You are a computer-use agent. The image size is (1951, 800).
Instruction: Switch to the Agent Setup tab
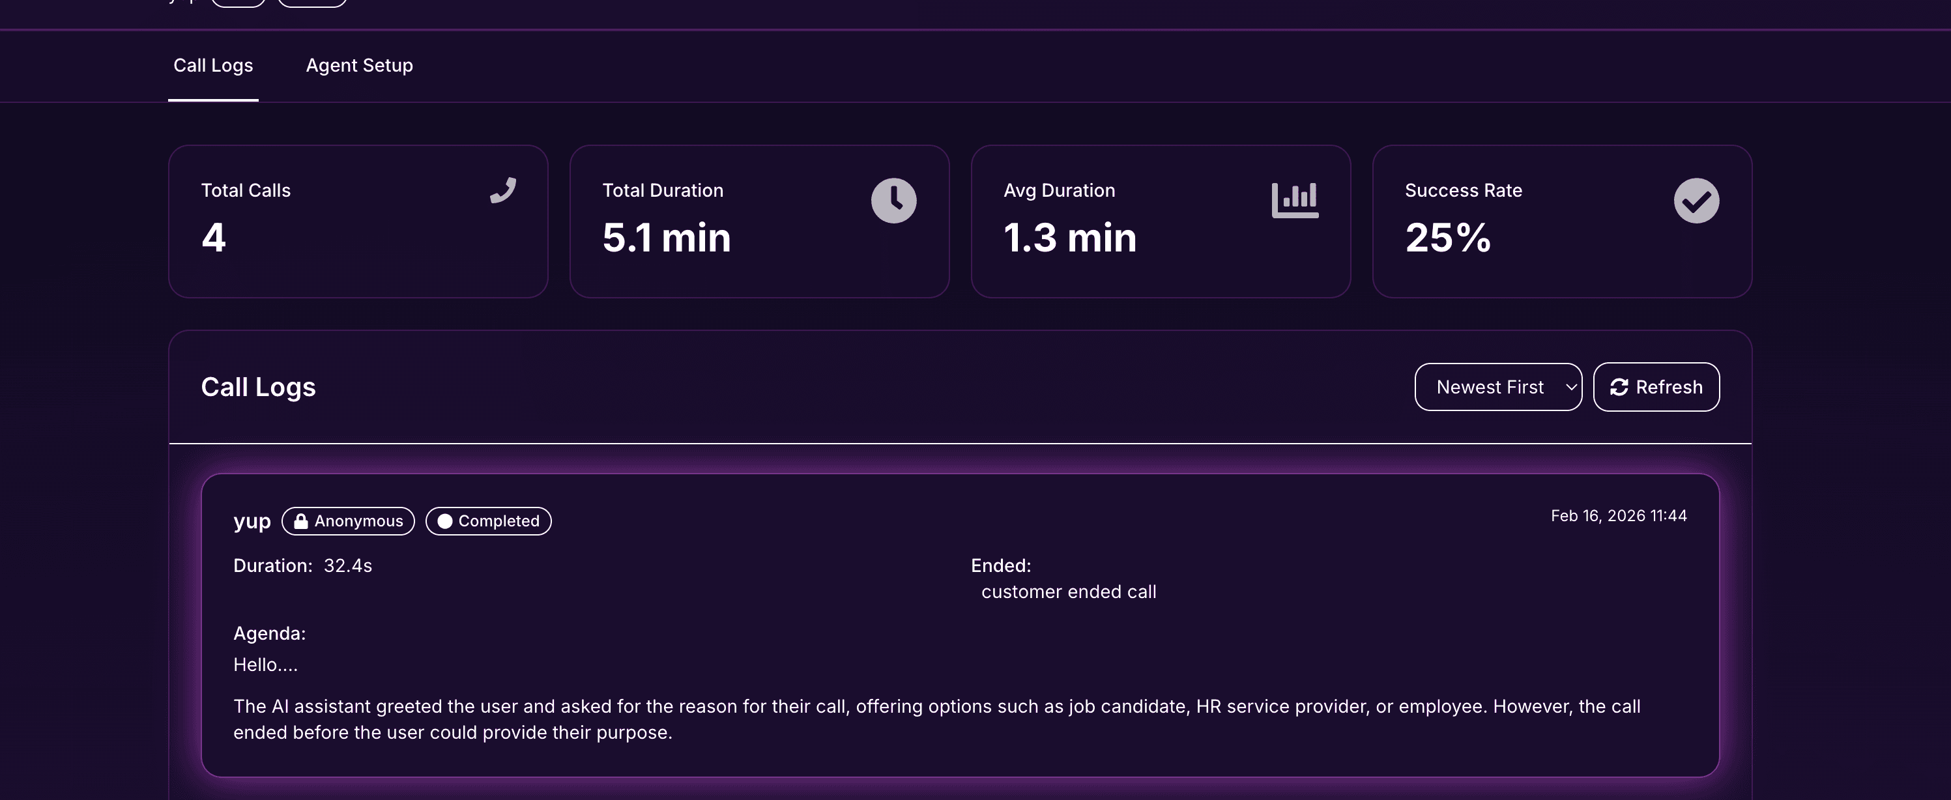coord(359,66)
